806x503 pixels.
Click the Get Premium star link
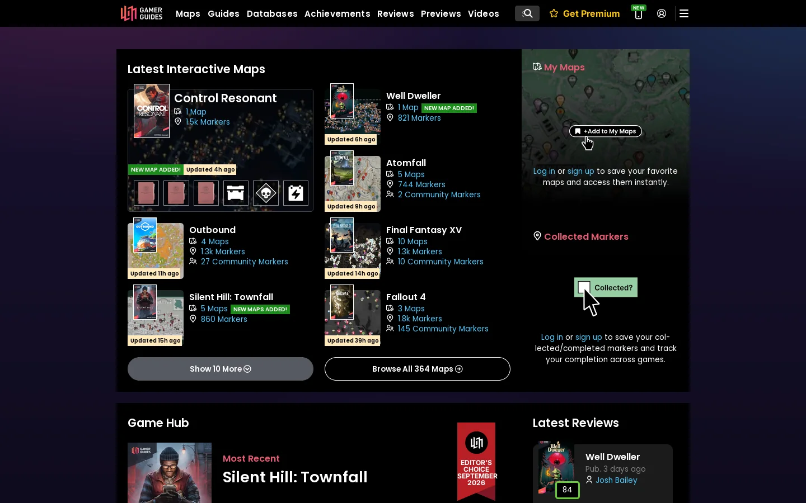pyautogui.click(x=585, y=13)
